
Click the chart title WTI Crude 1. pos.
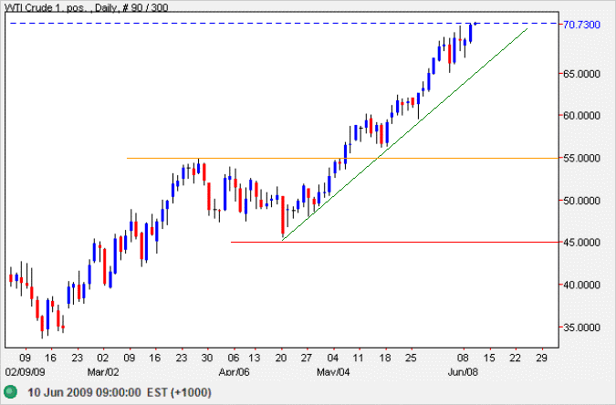pos(48,7)
